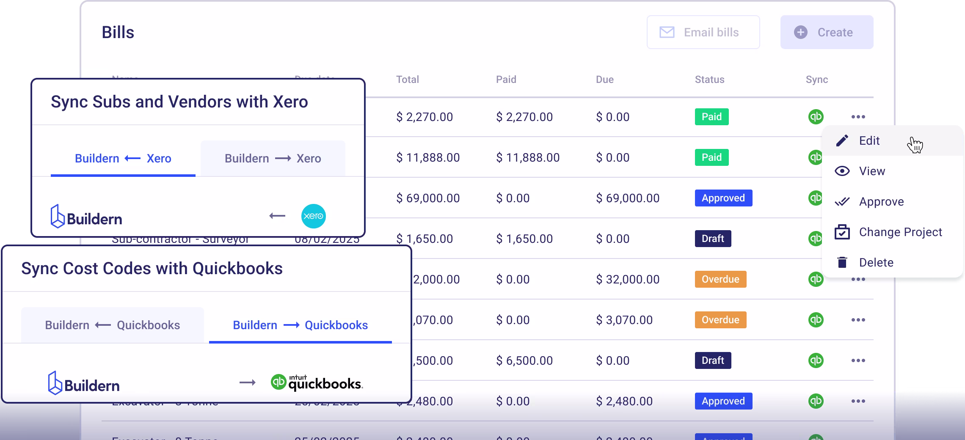
Task: Click the Paid badge on the $2,270.00 row
Action: [712, 117]
